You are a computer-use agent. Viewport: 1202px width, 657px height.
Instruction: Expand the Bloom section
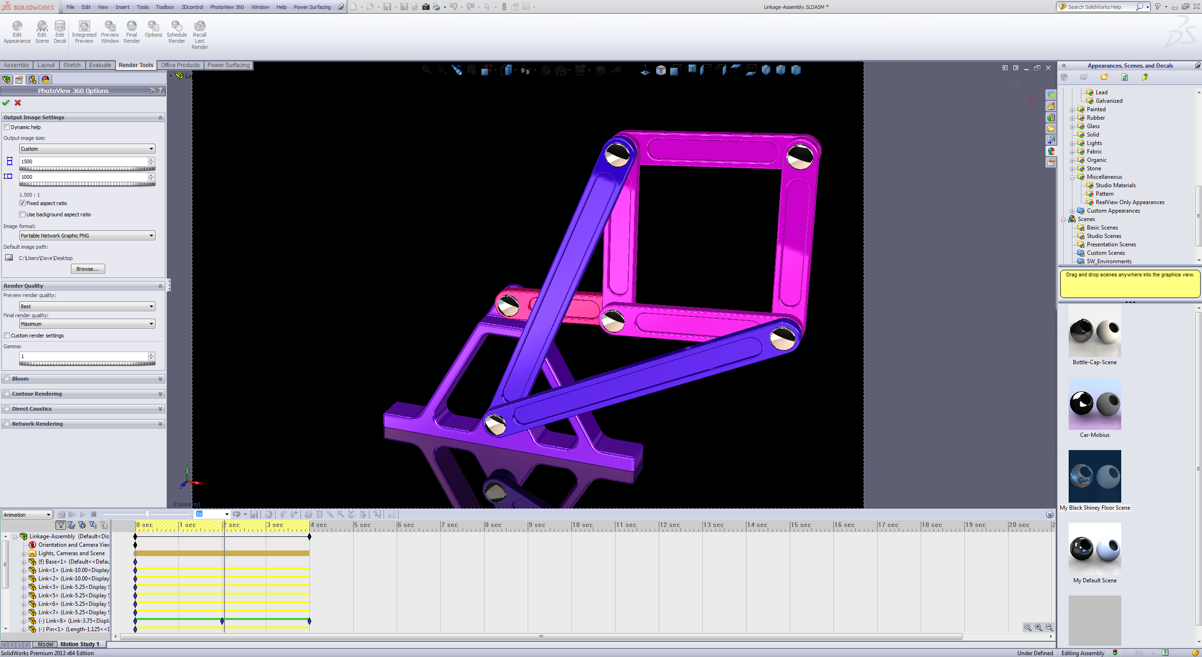point(160,379)
